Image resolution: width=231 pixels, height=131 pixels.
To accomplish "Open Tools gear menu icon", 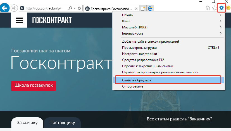I will 221,8.
